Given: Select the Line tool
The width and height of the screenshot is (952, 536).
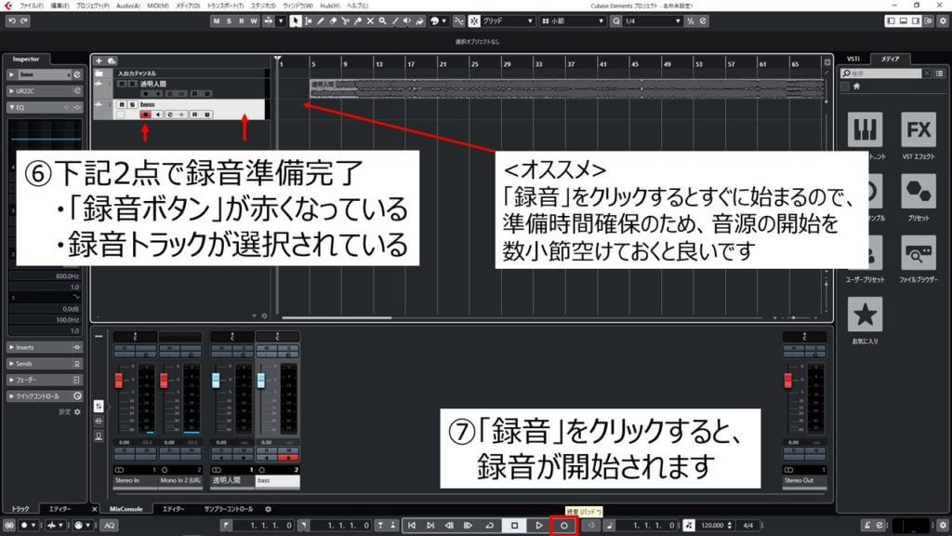Looking at the screenshot, I should (x=394, y=21).
